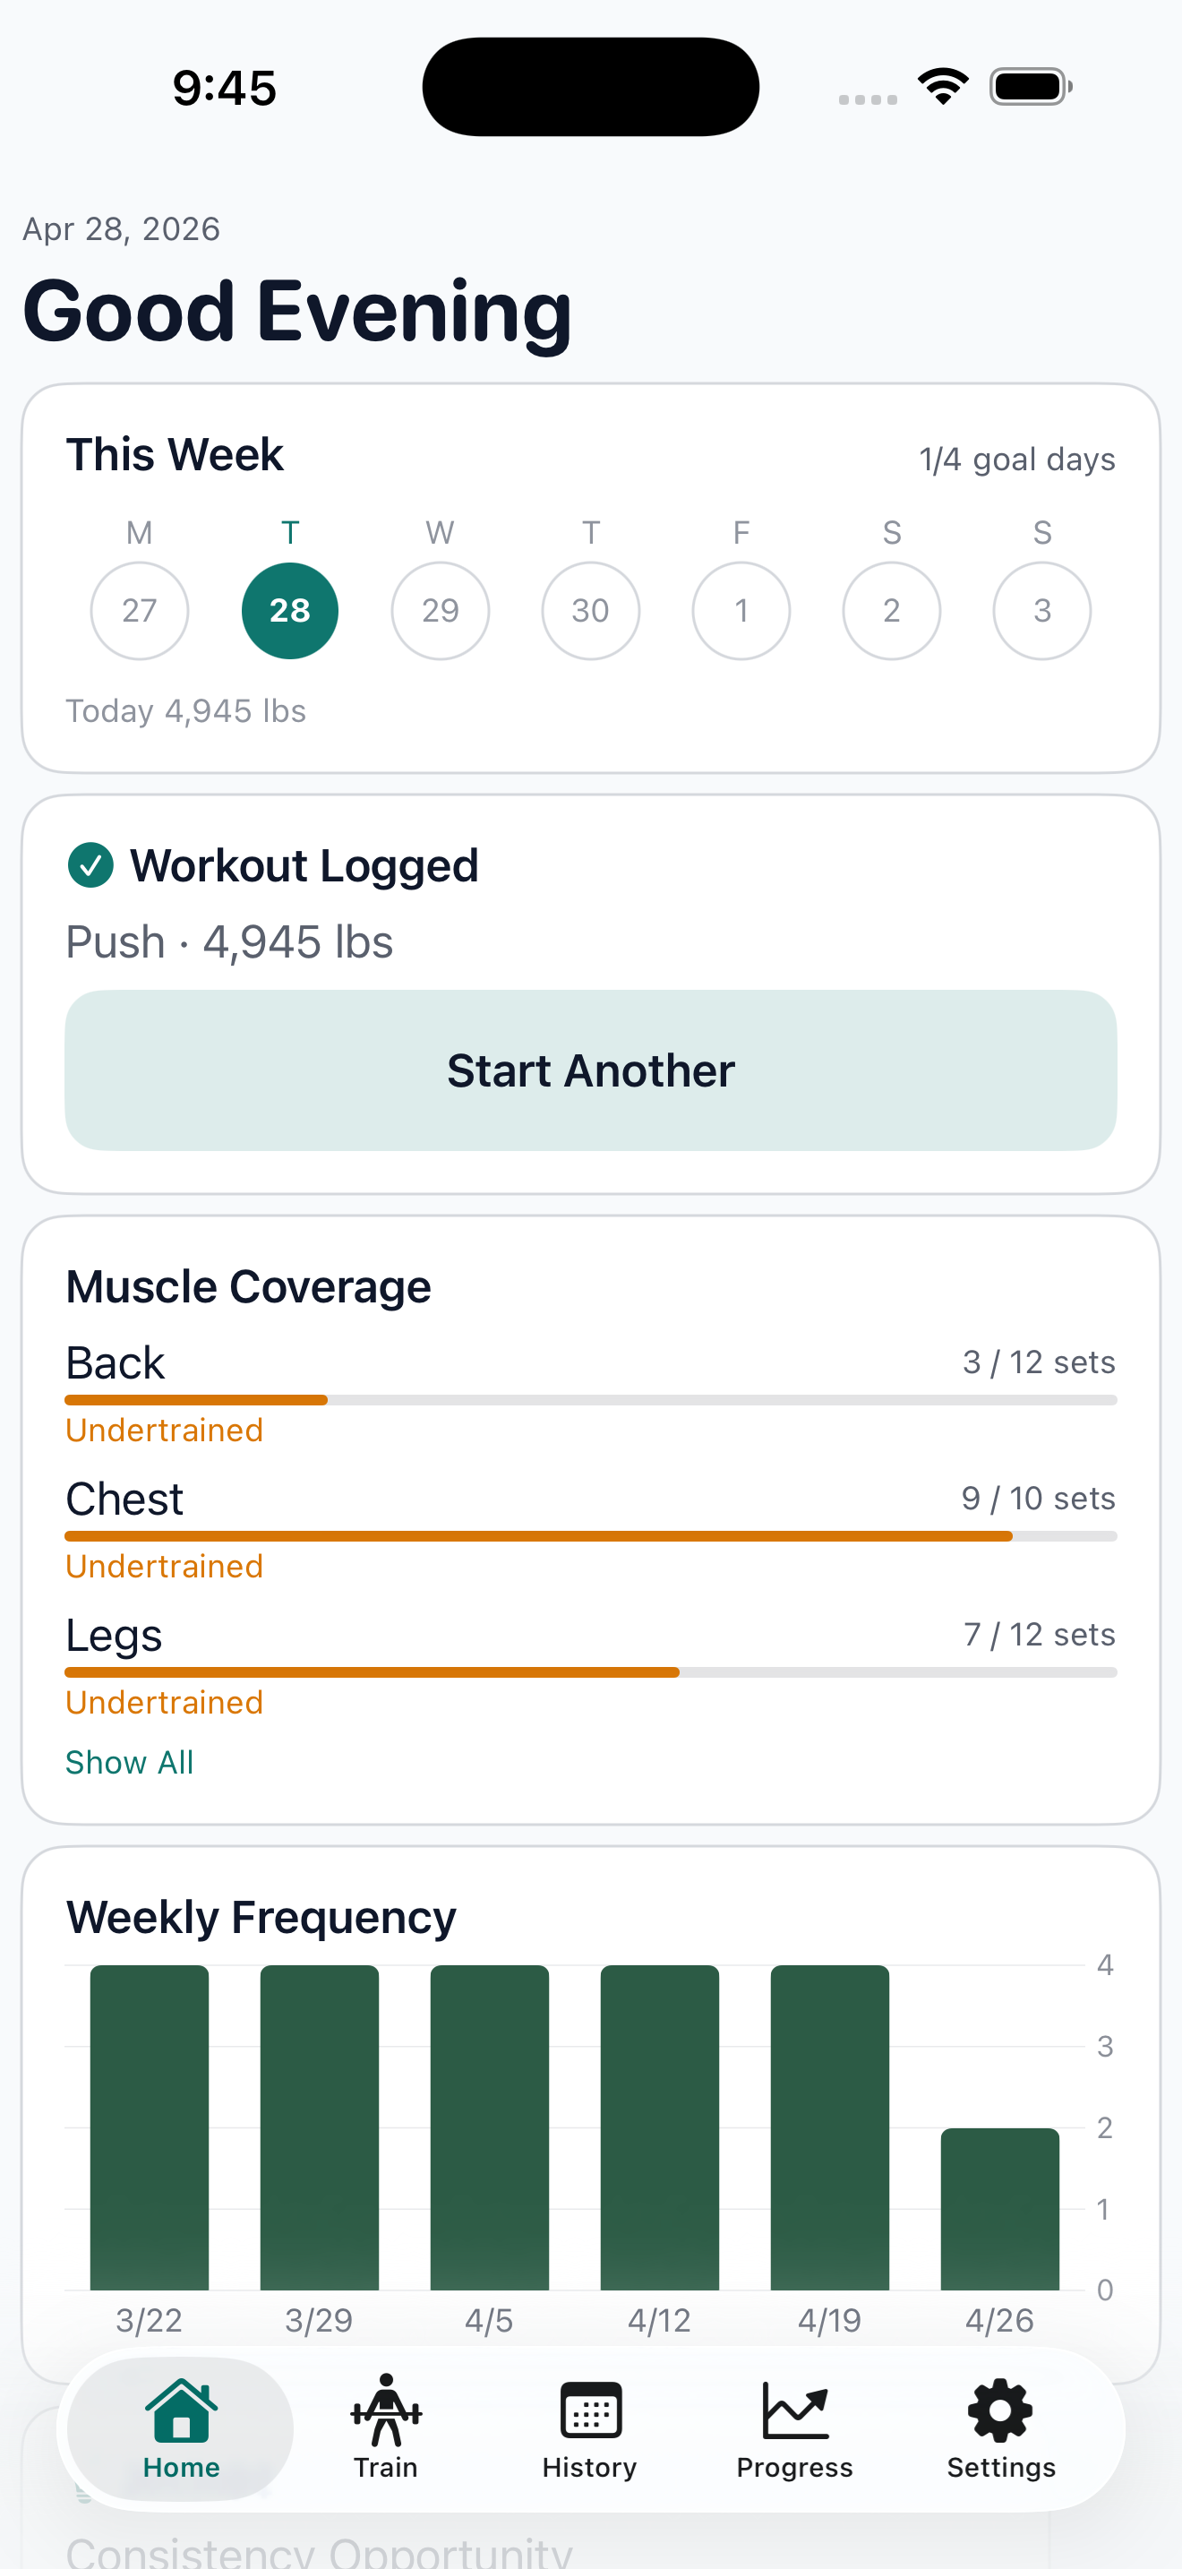The height and width of the screenshot is (2569, 1182).
Task: Click the green Workout Logged checkmark icon
Action: point(90,864)
